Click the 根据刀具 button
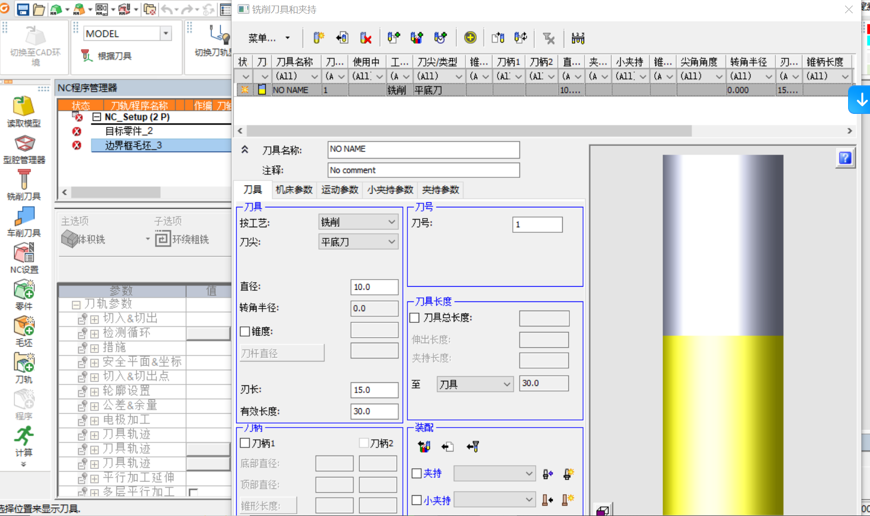 click(107, 56)
